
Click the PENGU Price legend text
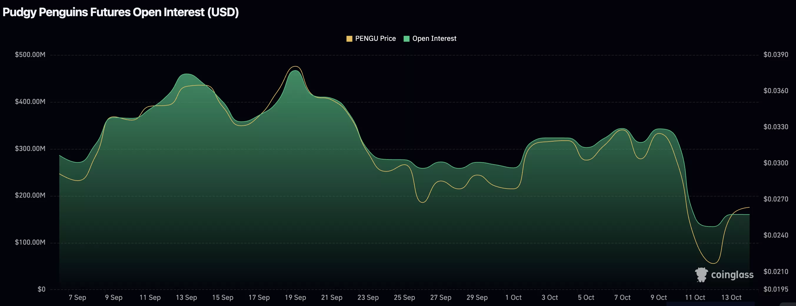coord(375,38)
